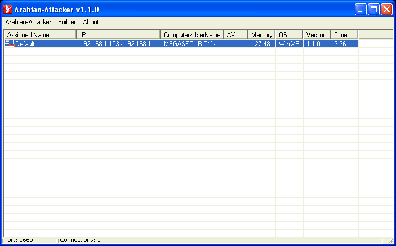
Task: Click the Connections count in the status bar
Action: click(80, 241)
